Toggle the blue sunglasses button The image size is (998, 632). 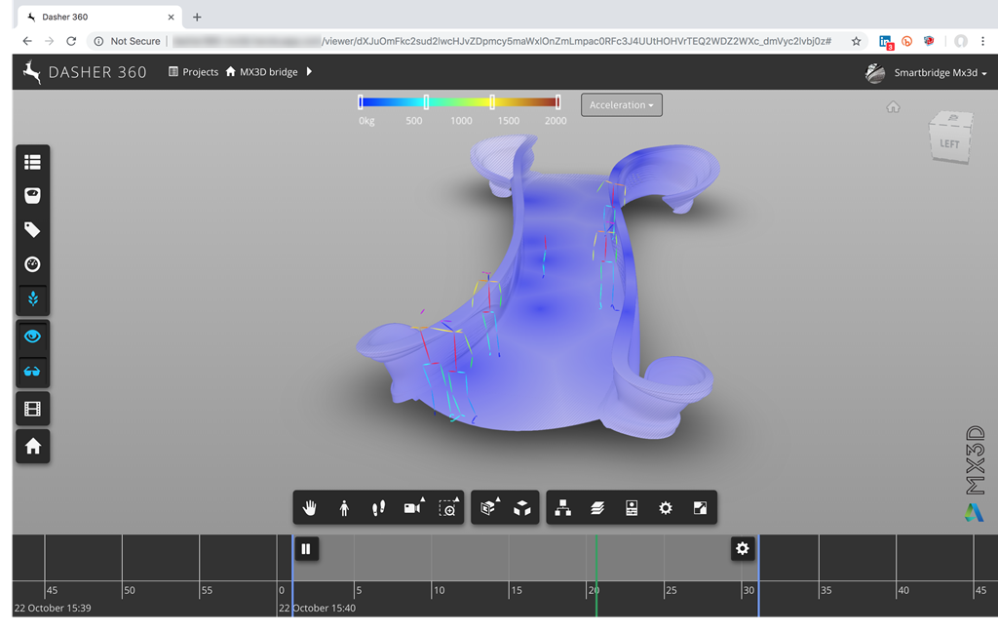click(32, 372)
